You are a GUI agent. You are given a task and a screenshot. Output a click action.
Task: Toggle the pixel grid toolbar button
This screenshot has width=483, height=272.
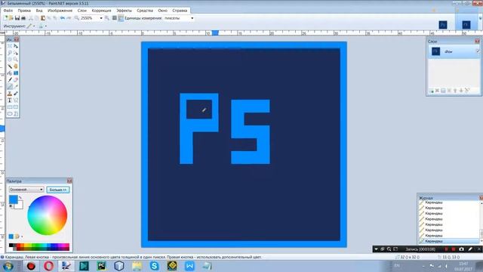coord(114,18)
